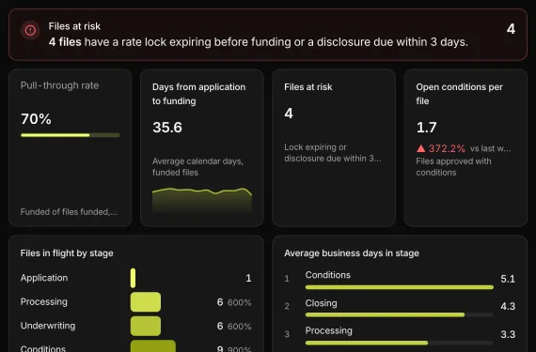
Task: Click the 35.6 days value
Action: pos(167,128)
